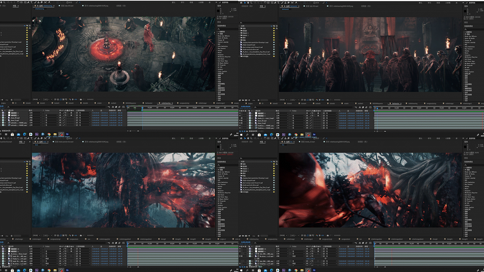
Task: Select Puppet Pin tool in ritual circle window
Action: click(x=49, y=2)
